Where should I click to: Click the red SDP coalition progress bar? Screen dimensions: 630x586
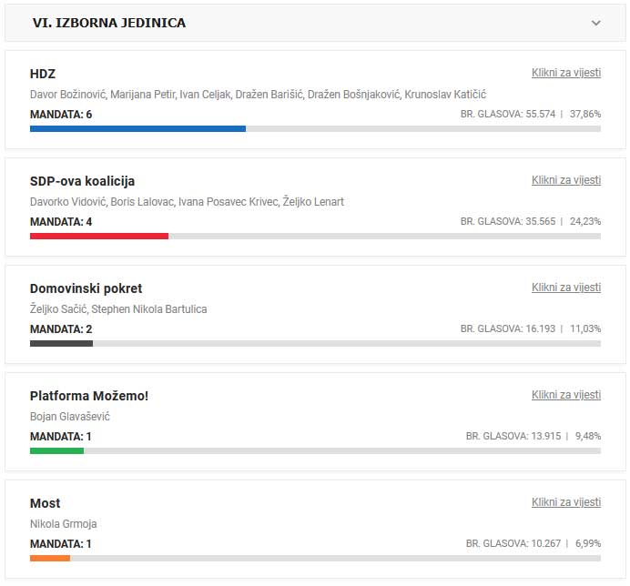tap(99, 237)
